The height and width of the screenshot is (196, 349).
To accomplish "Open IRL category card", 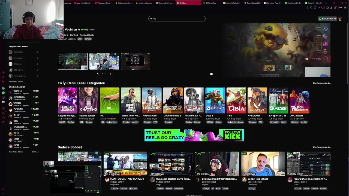I will coord(110,100).
